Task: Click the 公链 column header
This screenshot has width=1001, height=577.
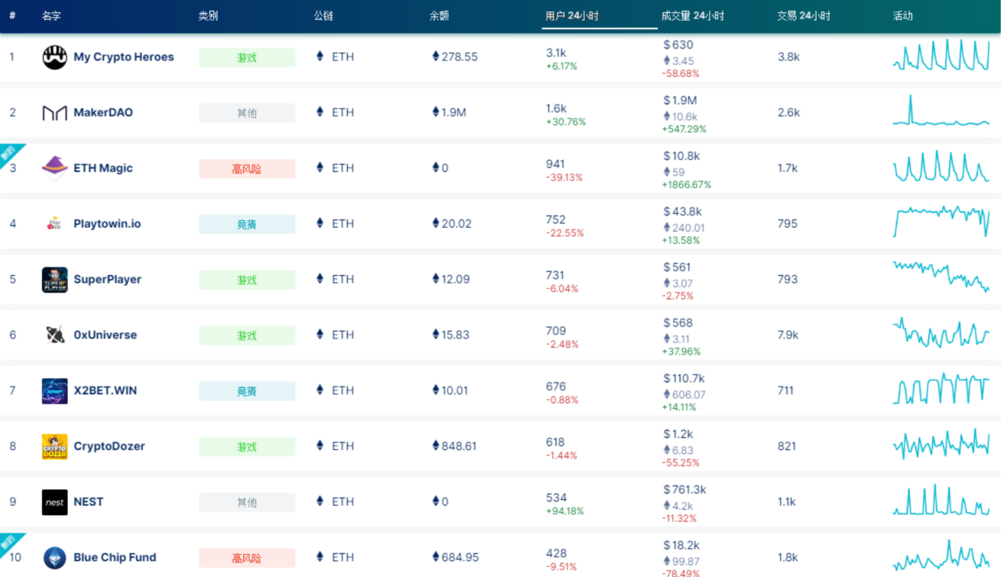Action: [323, 15]
